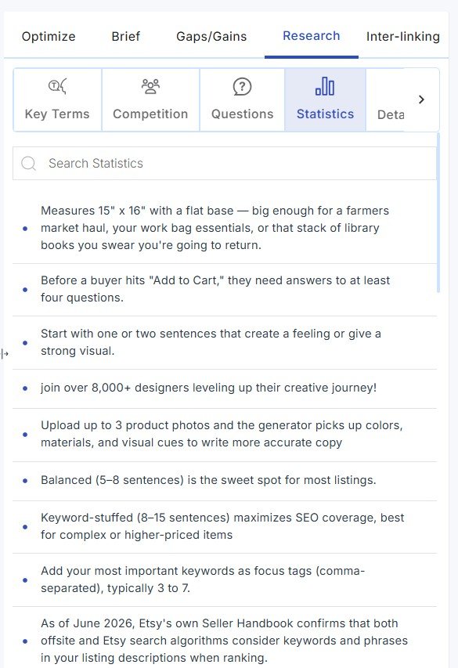
Task: Select the 'Measures 15" x 16"' statistic
Action: click(x=225, y=228)
